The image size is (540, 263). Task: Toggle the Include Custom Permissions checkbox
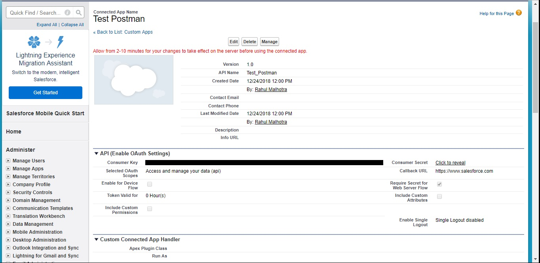(x=150, y=209)
